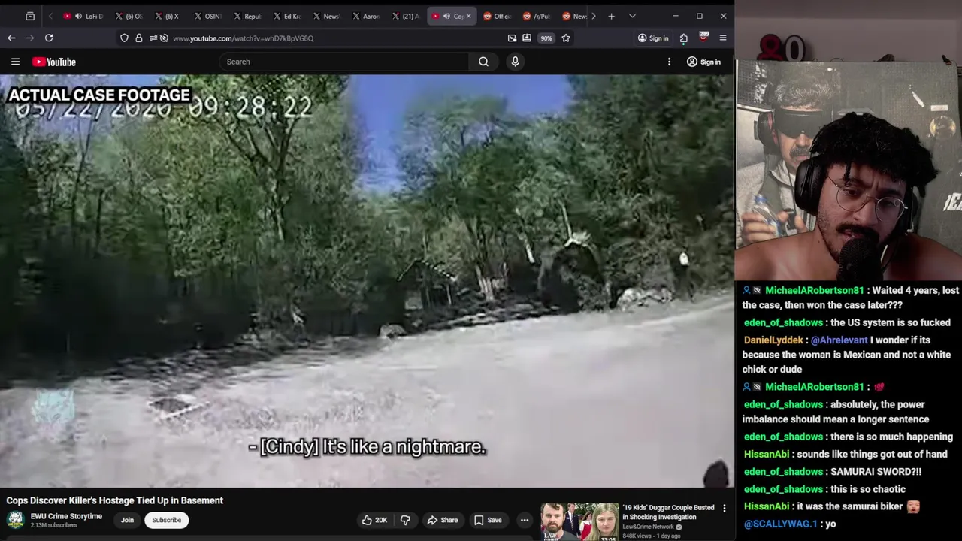Switch to the /r/Pub Reddit tab
The image size is (962, 541).
click(x=537, y=16)
